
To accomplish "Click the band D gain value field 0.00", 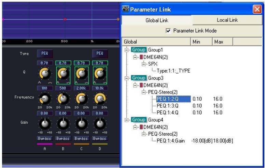I will [100, 113].
